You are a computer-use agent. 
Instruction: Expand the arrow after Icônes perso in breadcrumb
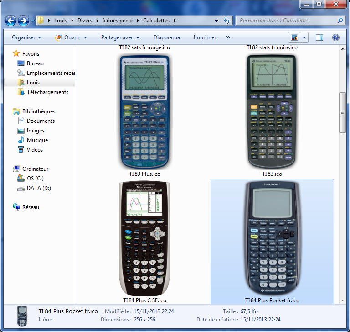point(138,21)
